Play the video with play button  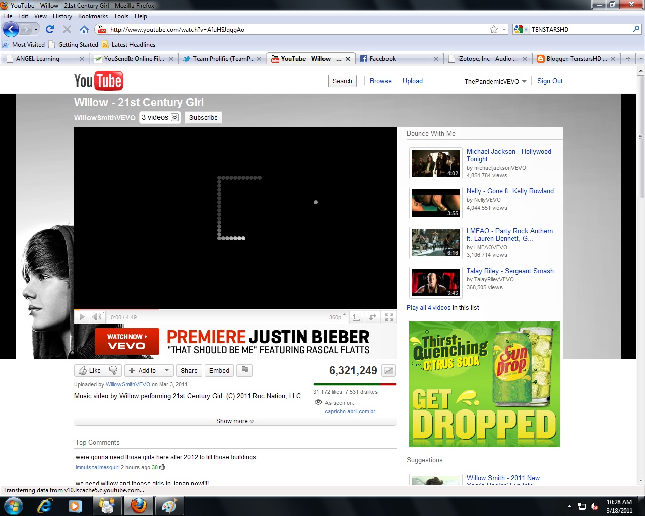pyautogui.click(x=82, y=317)
